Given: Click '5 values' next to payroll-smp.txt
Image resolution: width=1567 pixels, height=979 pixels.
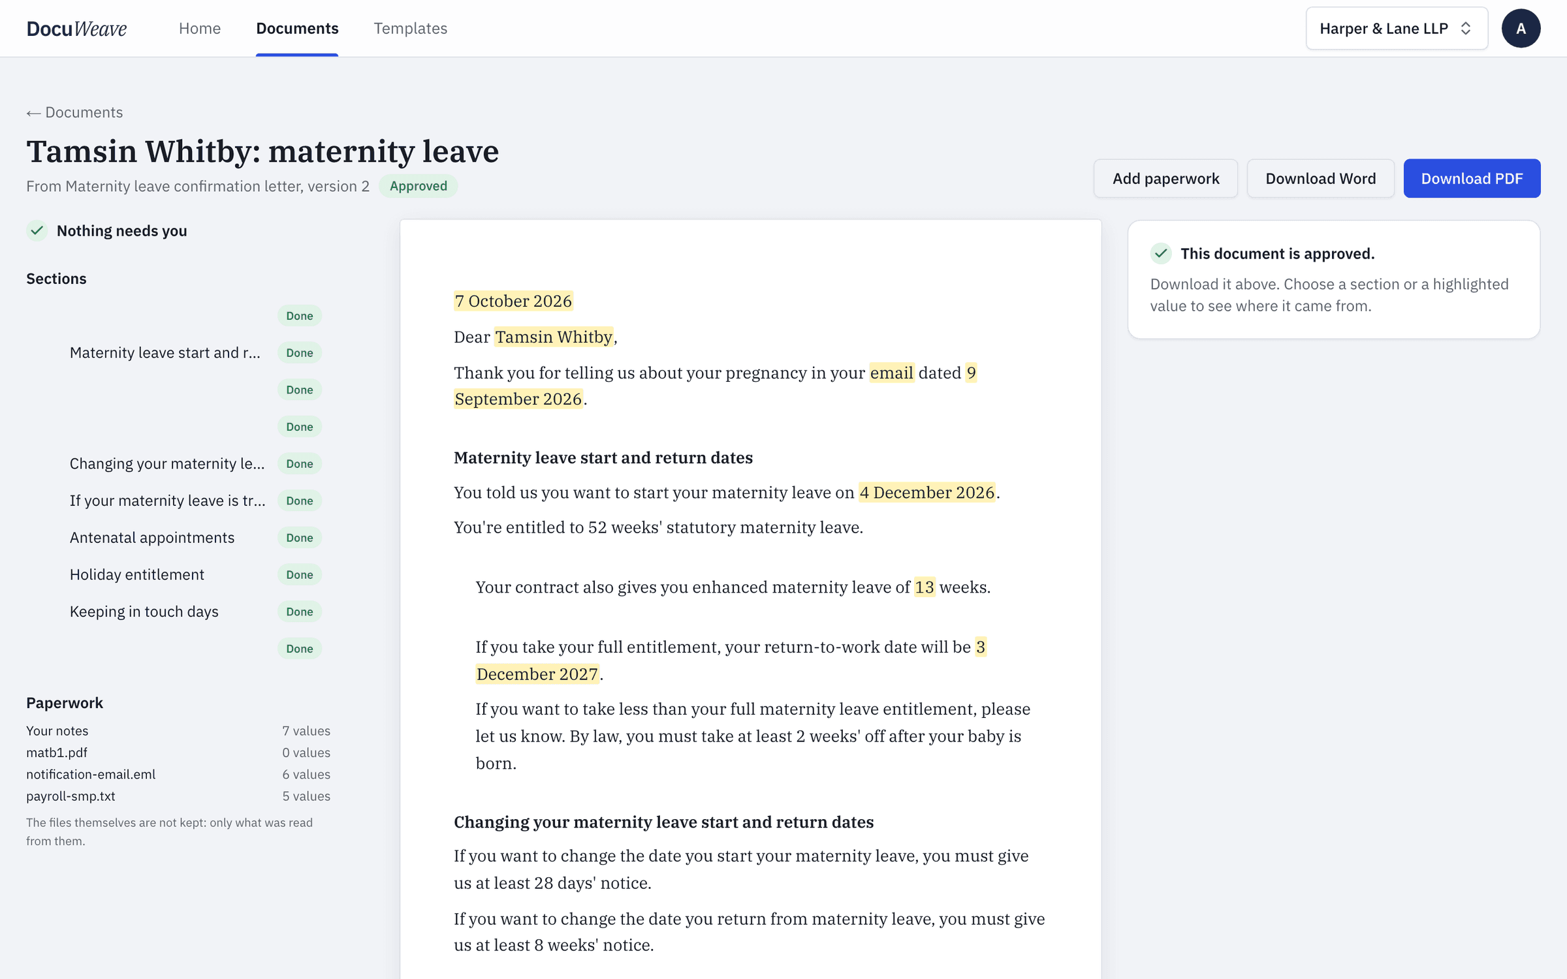Looking at the screenshot, I should coord(306,796).
